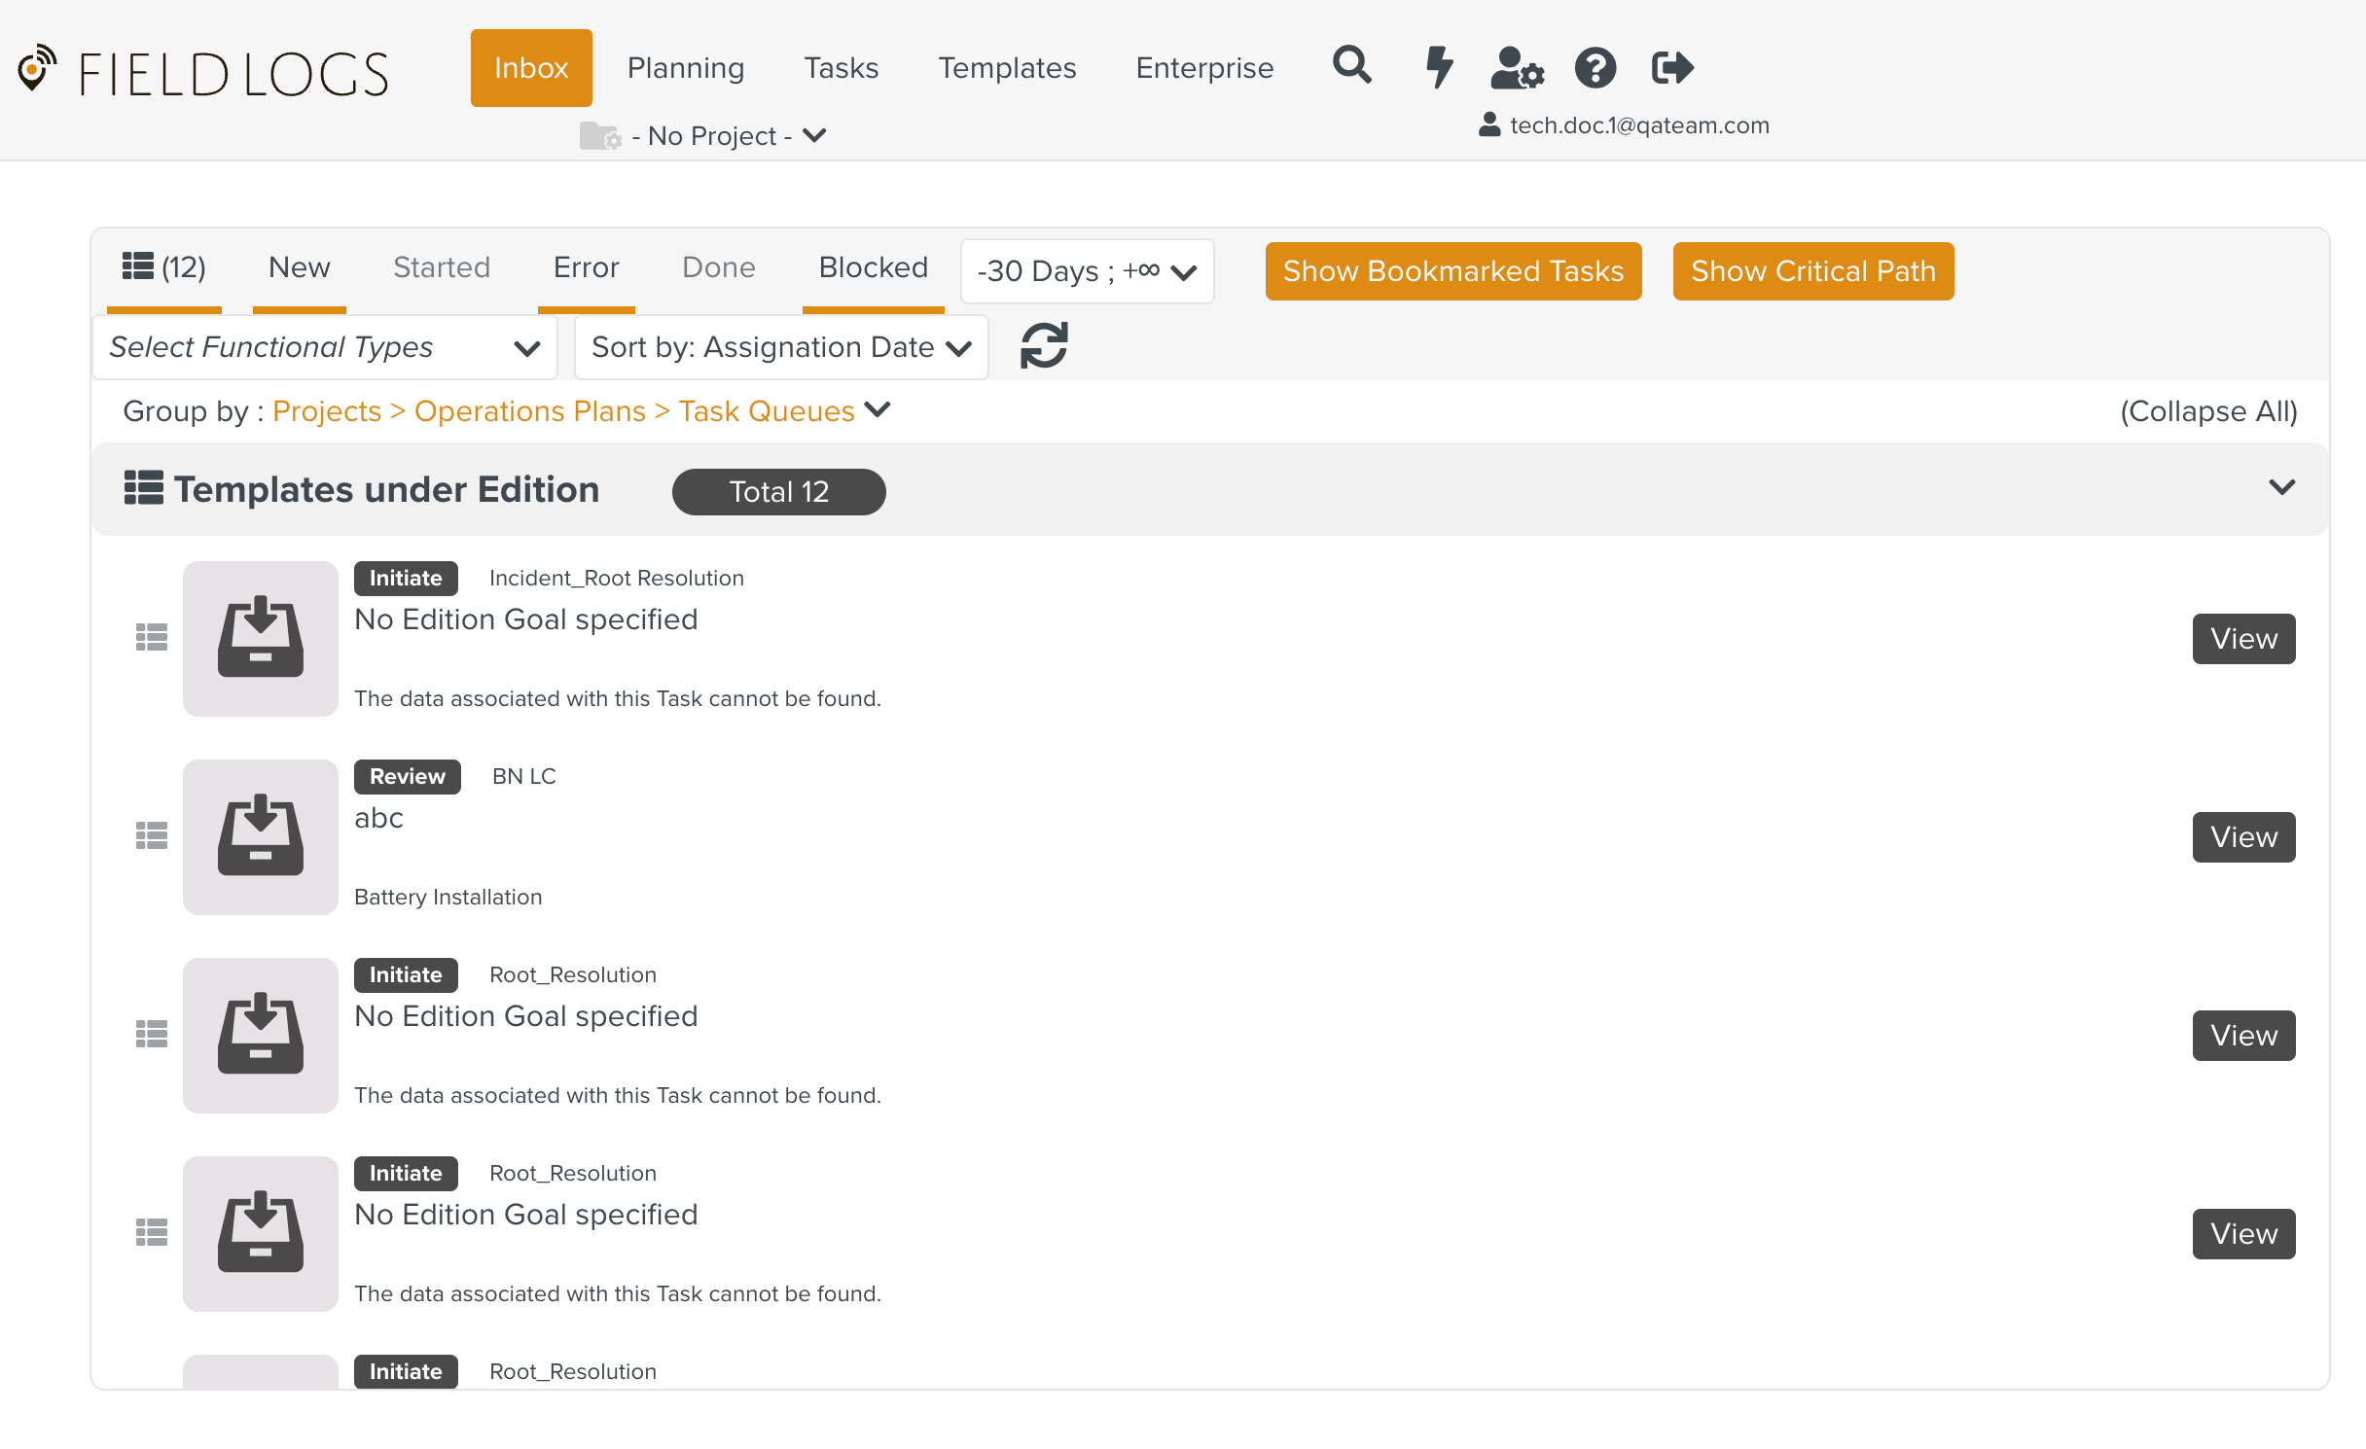Screen dimensions: 2366x1449
Task: Click the help question mark icon
Action: pyautogui.click(x=1595, y=67)
